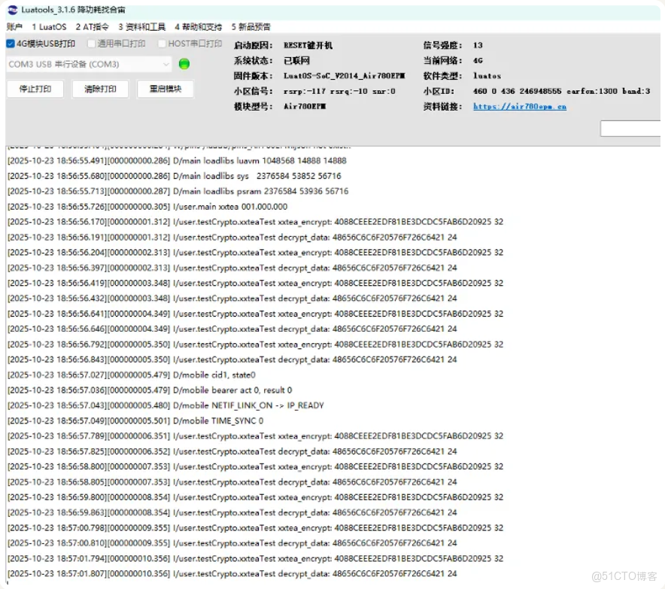Open the 账户 menu

point(14,27)
